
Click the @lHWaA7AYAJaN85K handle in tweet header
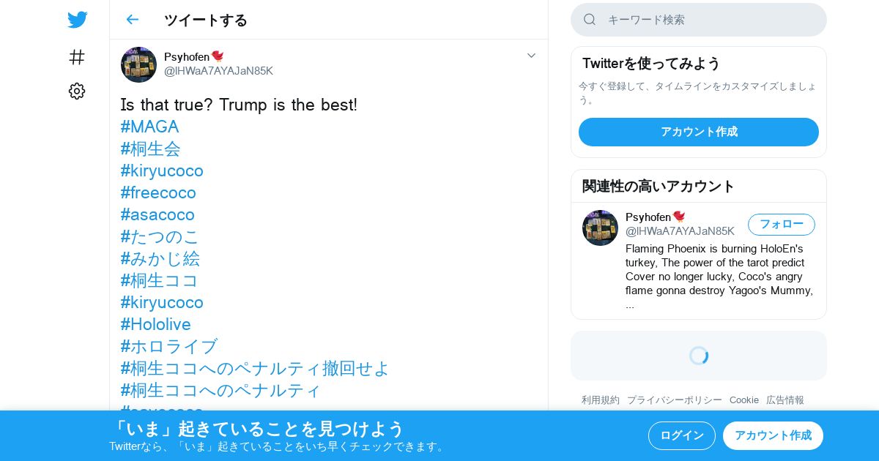(x=218, y=71)
